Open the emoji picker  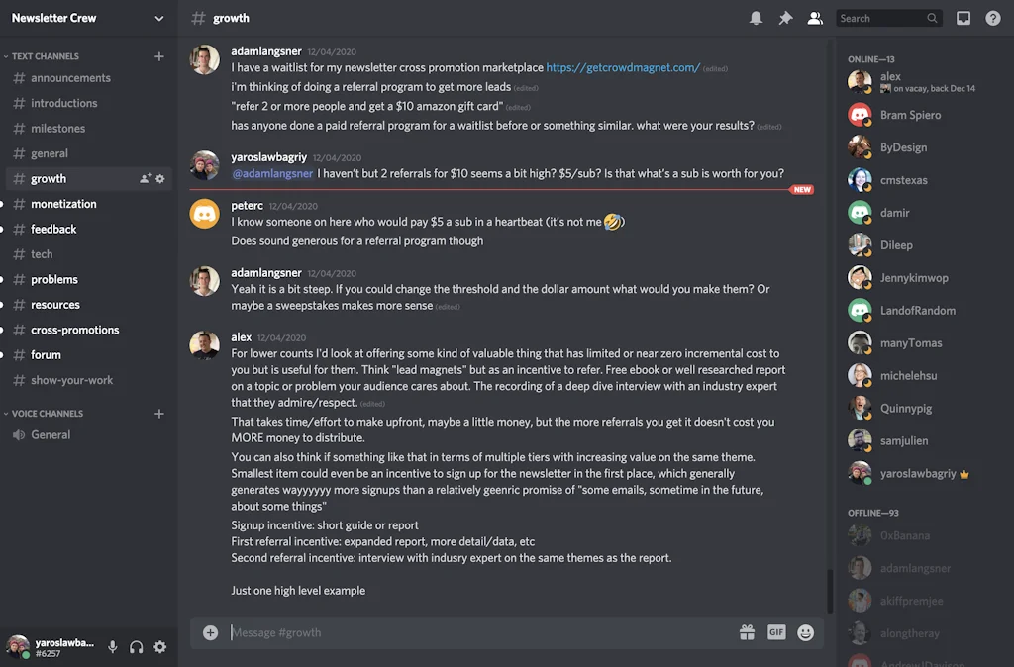tap(805, 632)
